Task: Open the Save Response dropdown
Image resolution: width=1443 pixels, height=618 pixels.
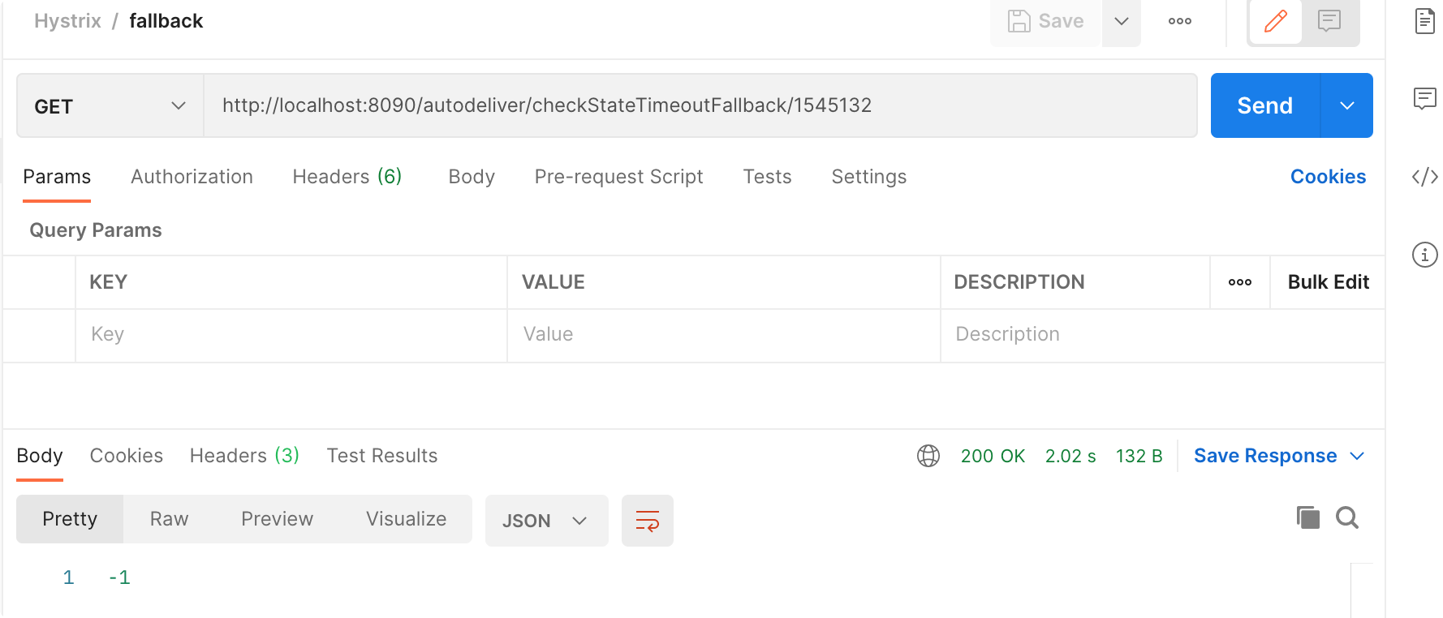Action: pyautogui.click(x=1279, y=456)
